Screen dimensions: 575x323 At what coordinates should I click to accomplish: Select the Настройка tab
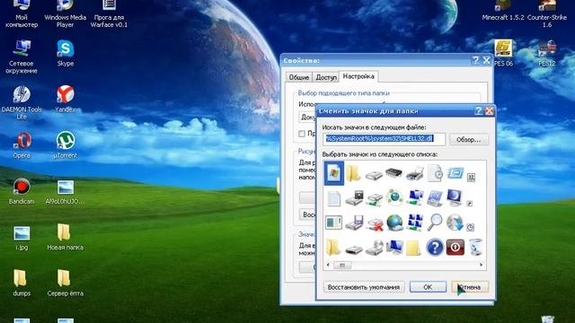coord(358,76)
